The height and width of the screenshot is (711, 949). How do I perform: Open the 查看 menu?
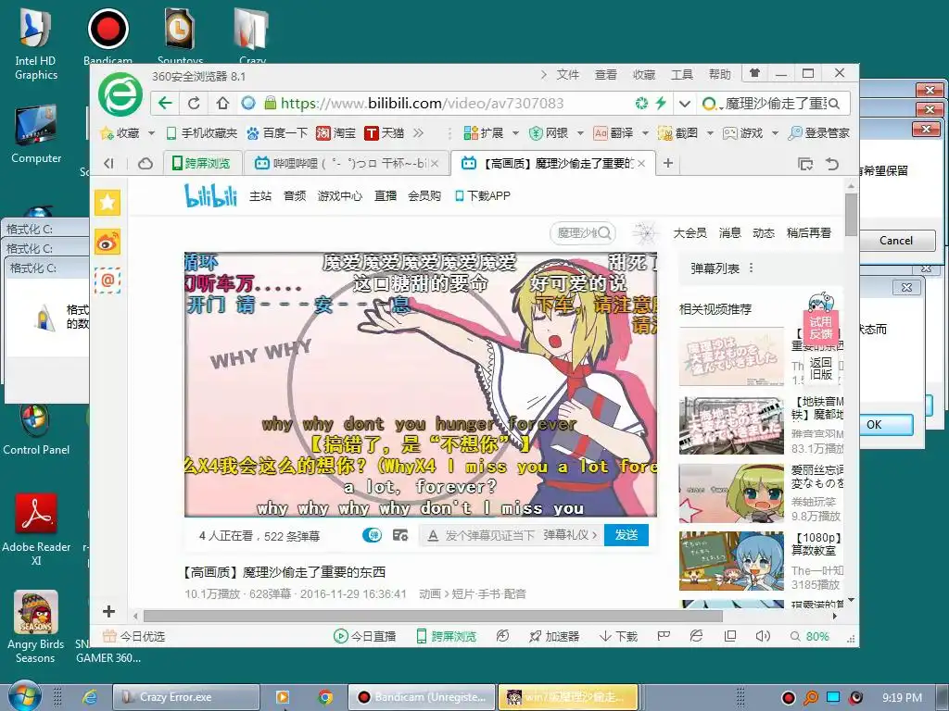(606, 74)
